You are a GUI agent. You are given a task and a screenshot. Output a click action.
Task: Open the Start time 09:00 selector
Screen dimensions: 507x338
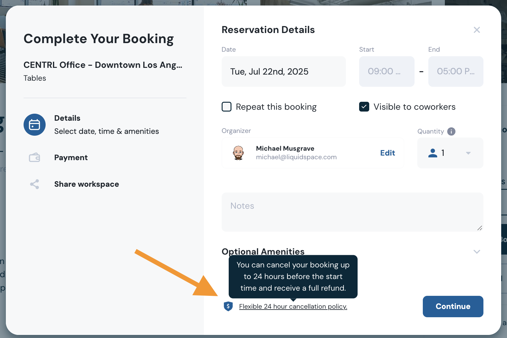(x=387, y=72)
